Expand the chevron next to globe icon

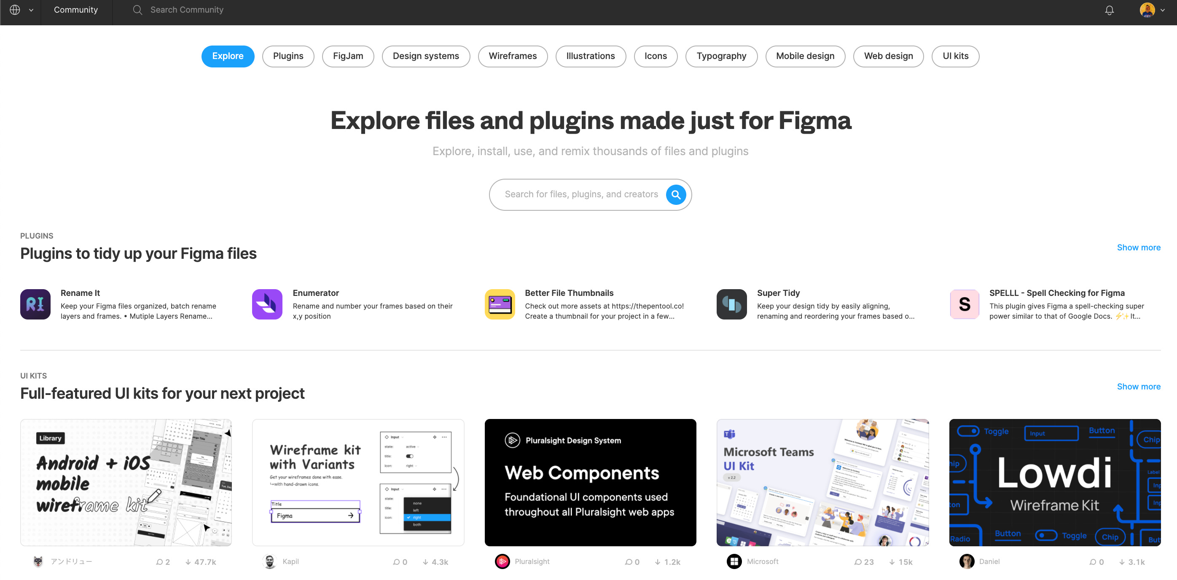pyautogui.click(x=31, y=10)
